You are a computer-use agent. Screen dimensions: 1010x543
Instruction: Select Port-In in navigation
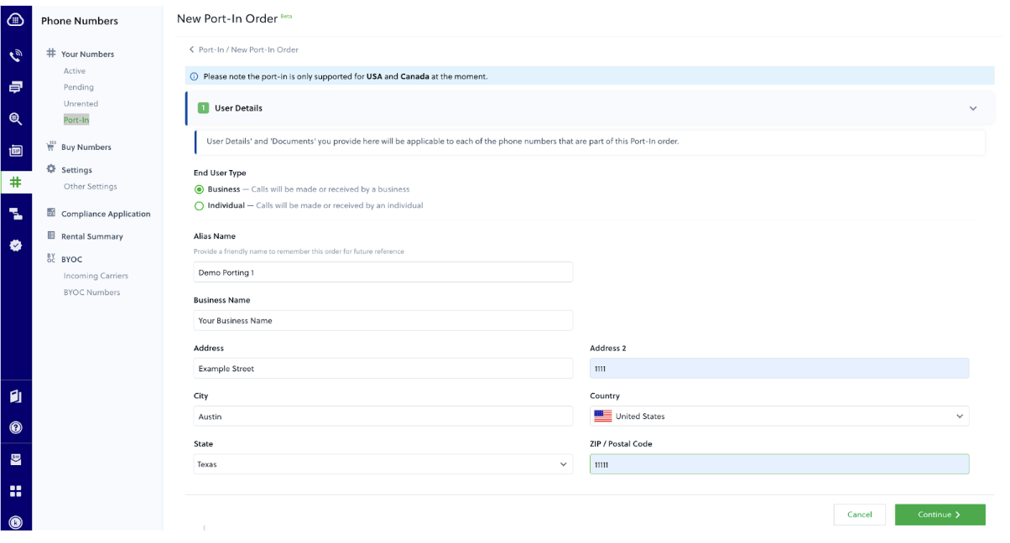click(76, 120)
